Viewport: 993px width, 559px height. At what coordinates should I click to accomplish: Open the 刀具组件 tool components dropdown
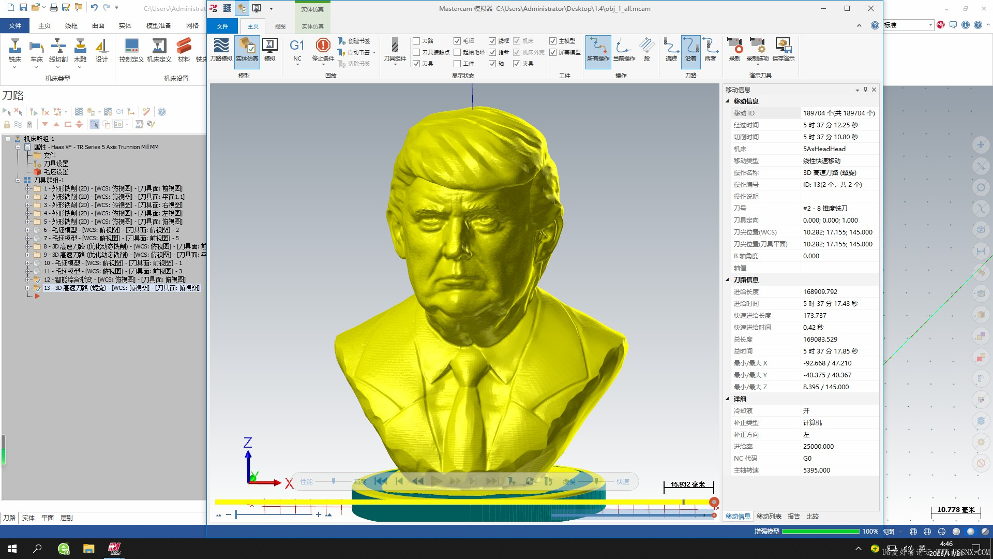(395, 64)
